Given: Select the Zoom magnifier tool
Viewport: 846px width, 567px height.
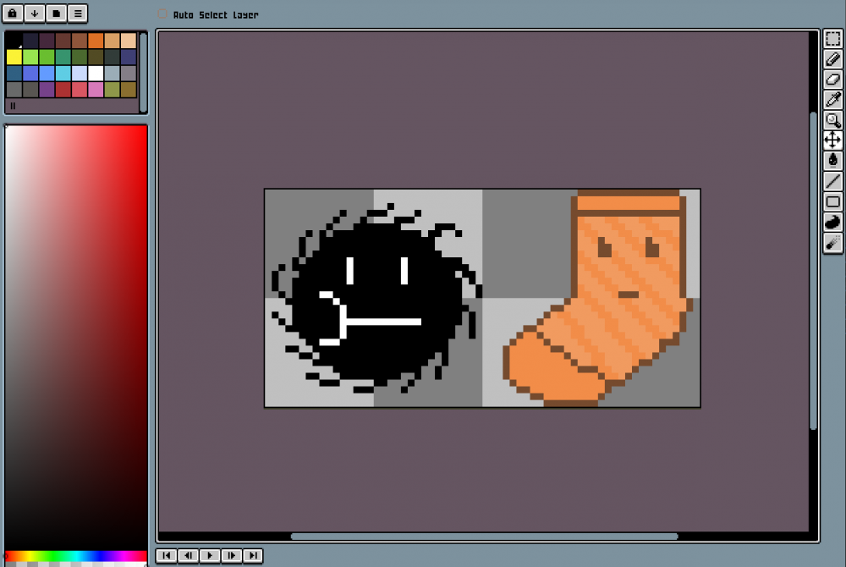Looking at the screenshot, I should [832, 120].
